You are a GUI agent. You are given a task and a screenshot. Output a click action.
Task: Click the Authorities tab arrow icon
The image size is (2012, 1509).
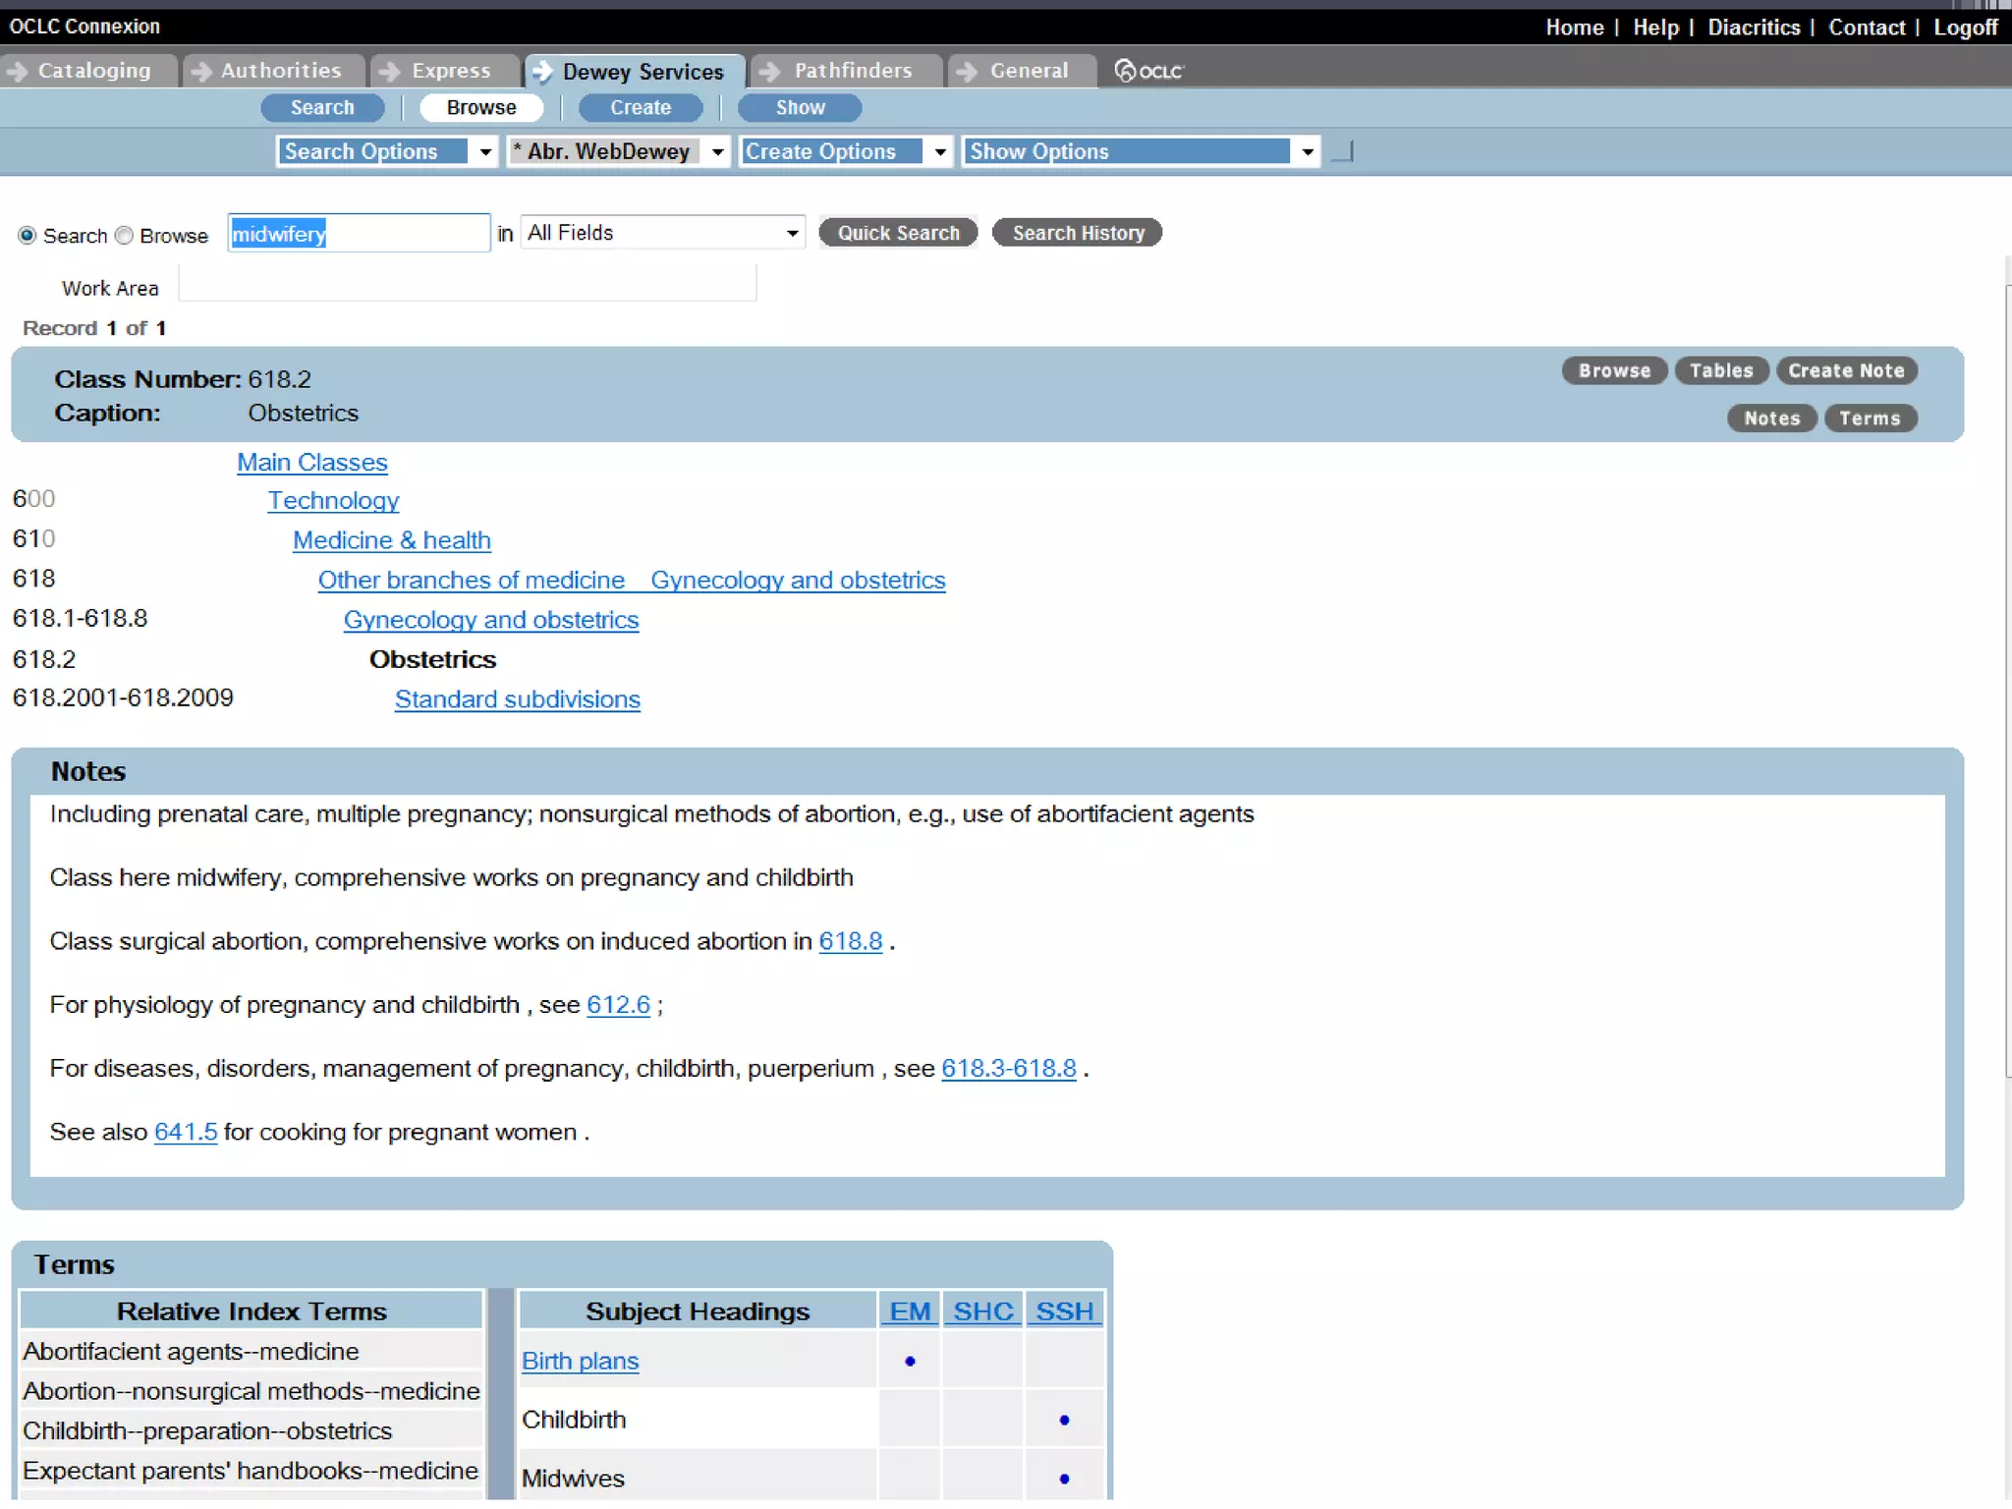tap(200, 71)
